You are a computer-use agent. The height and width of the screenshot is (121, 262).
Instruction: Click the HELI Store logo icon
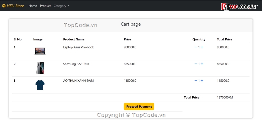(x=4, y=6)
